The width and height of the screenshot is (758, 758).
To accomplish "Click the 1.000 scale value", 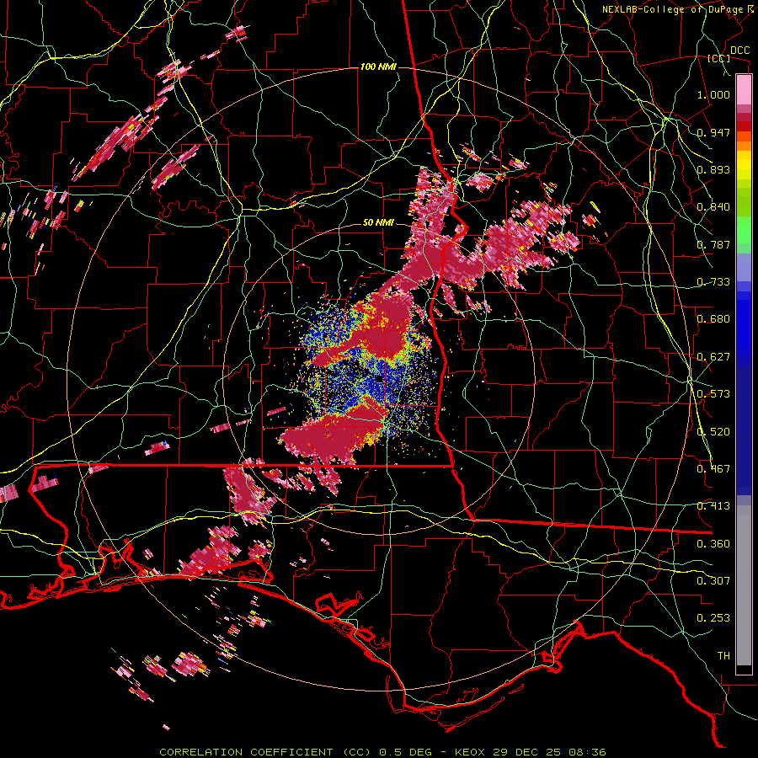I will [713, 94].
